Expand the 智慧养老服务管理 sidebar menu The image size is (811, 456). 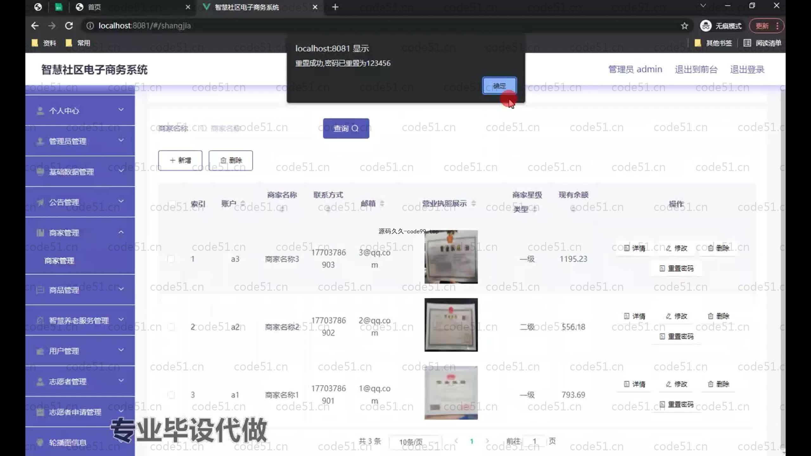pyautogui.click(x=80, y=320)
